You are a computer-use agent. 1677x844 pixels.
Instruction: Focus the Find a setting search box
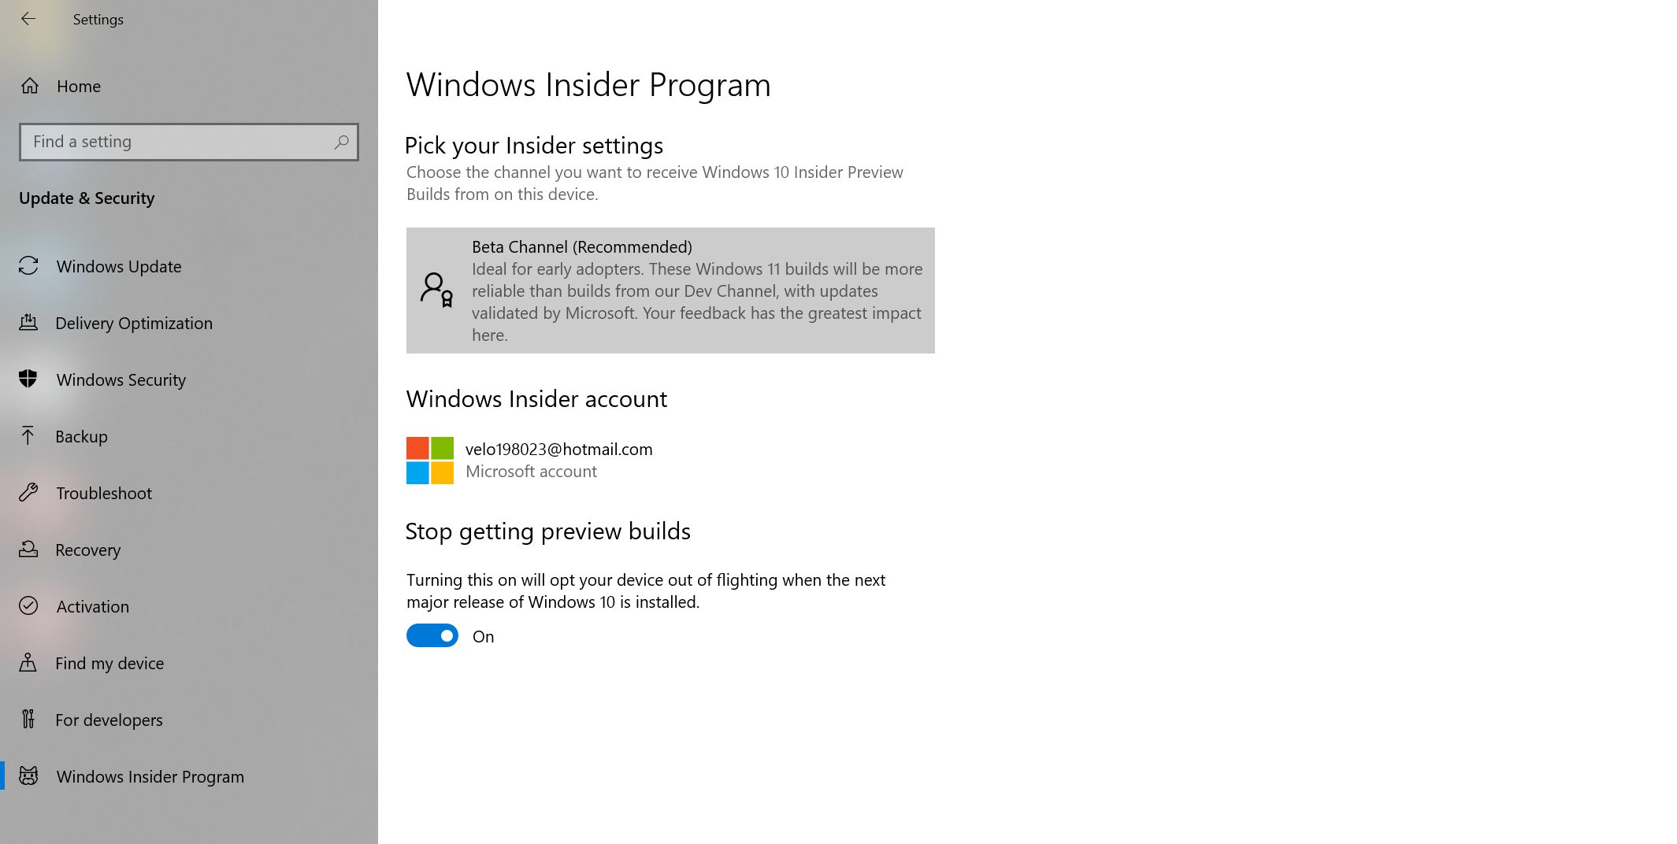[177, 142]
